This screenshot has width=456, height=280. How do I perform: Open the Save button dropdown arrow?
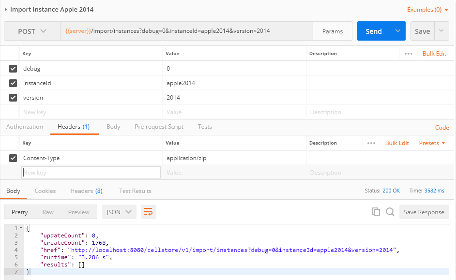click(x=441, y=31)
